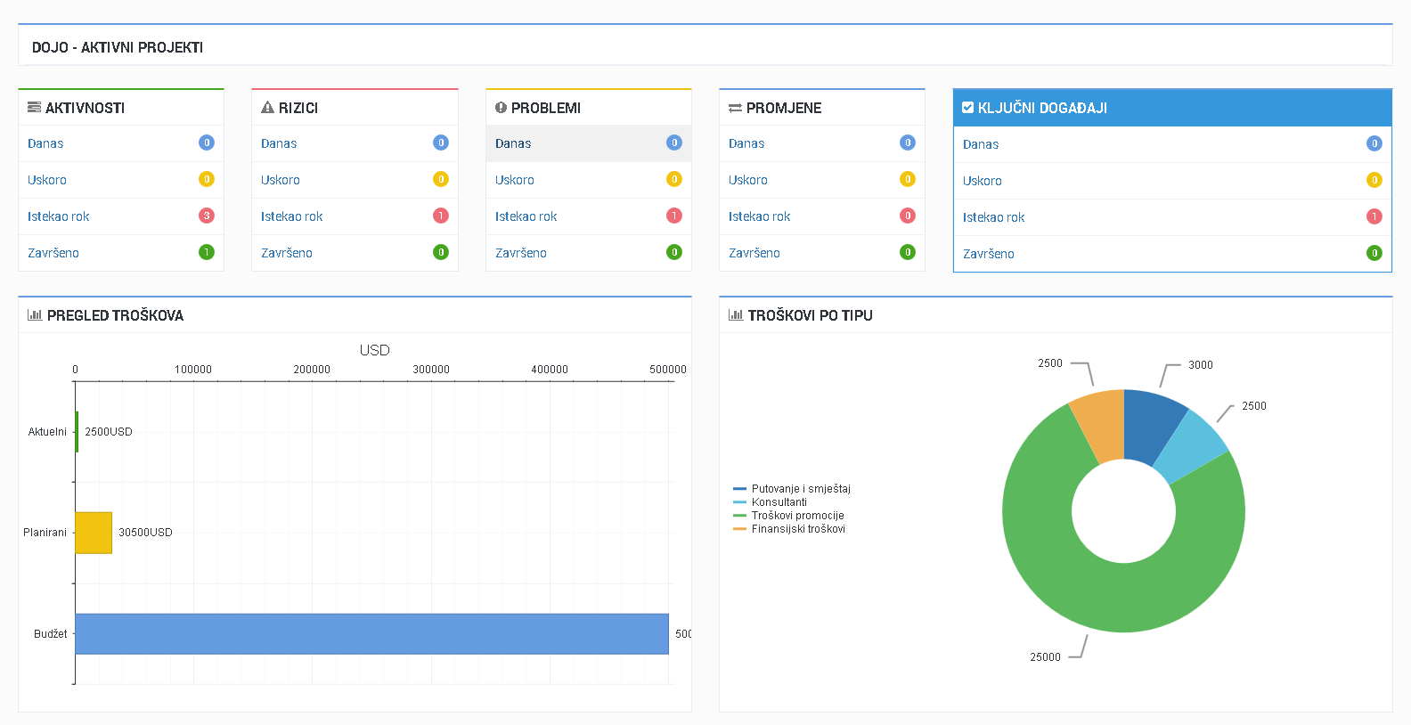
Task: Click the Promjene exchange arrows icon
Action: pyautogui.click(x=735, y=108)
